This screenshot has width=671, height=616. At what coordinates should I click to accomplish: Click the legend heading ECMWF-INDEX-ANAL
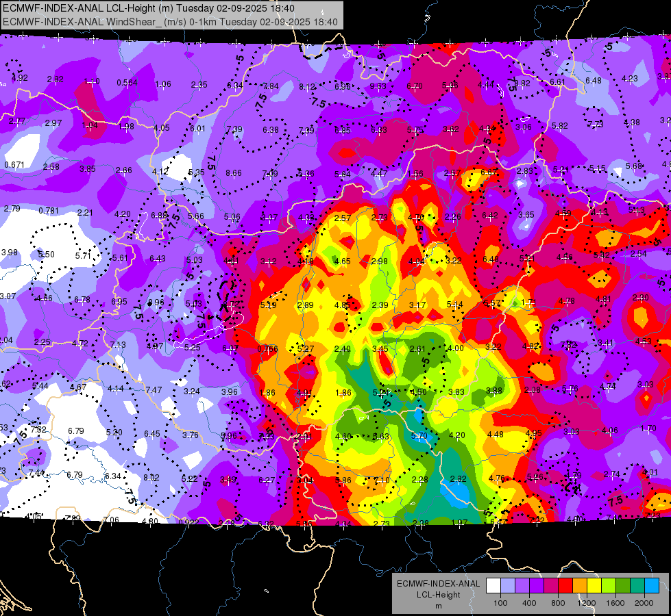[x=439, y=584]
